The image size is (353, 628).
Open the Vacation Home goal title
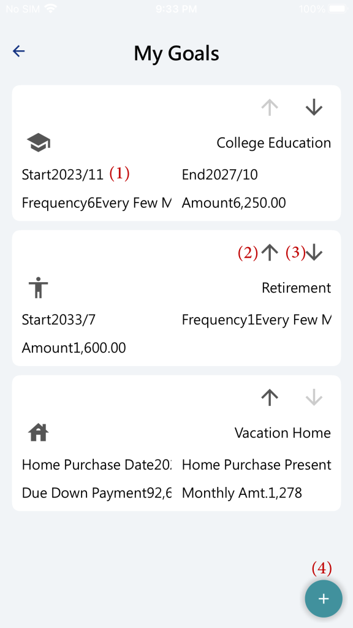click(283, 433)
